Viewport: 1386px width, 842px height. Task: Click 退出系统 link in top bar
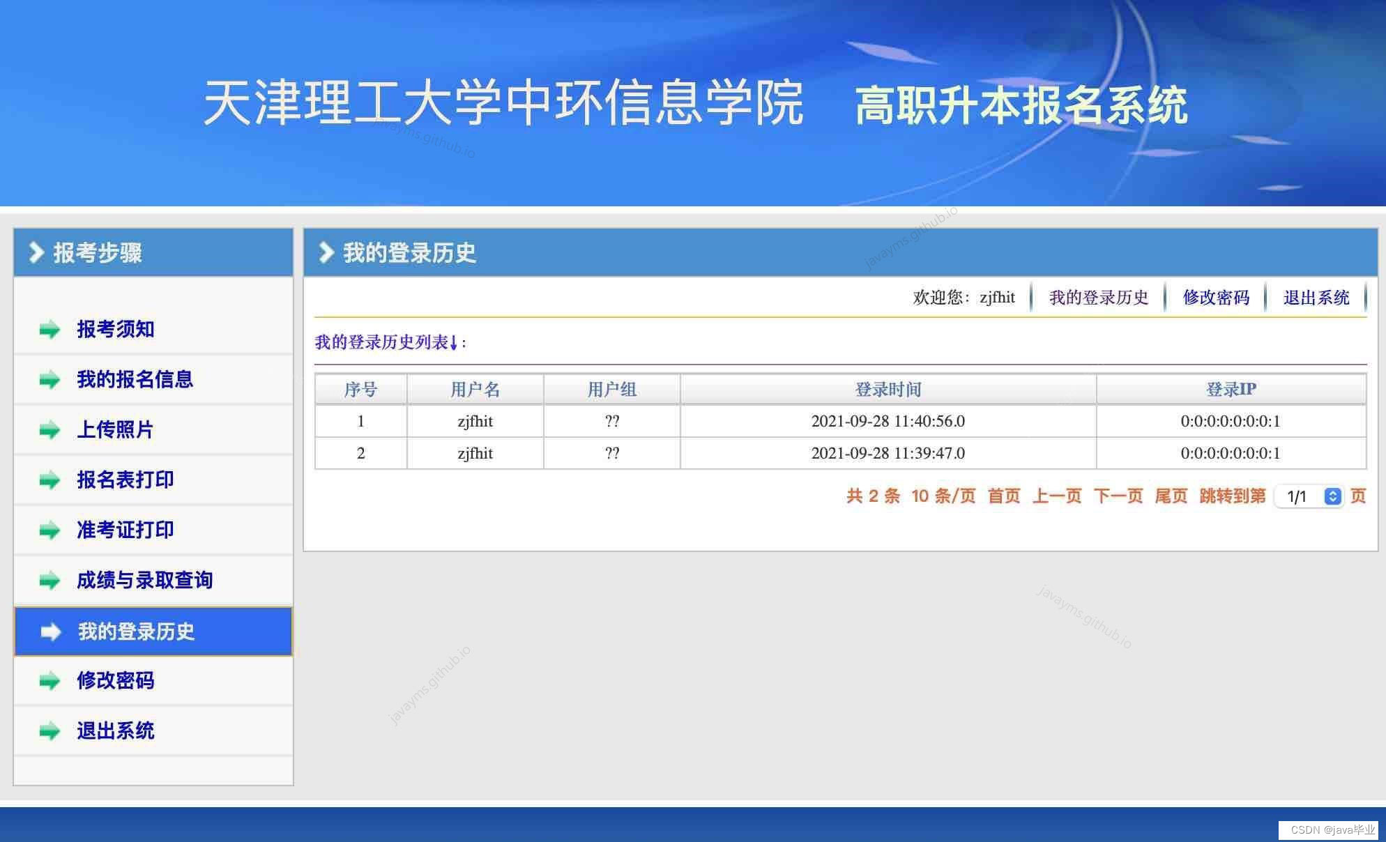[1316, 298]
